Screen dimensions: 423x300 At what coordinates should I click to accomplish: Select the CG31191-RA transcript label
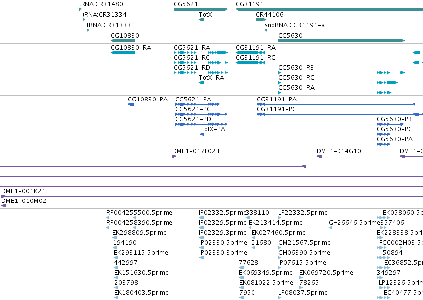click(x=256, y=48)
